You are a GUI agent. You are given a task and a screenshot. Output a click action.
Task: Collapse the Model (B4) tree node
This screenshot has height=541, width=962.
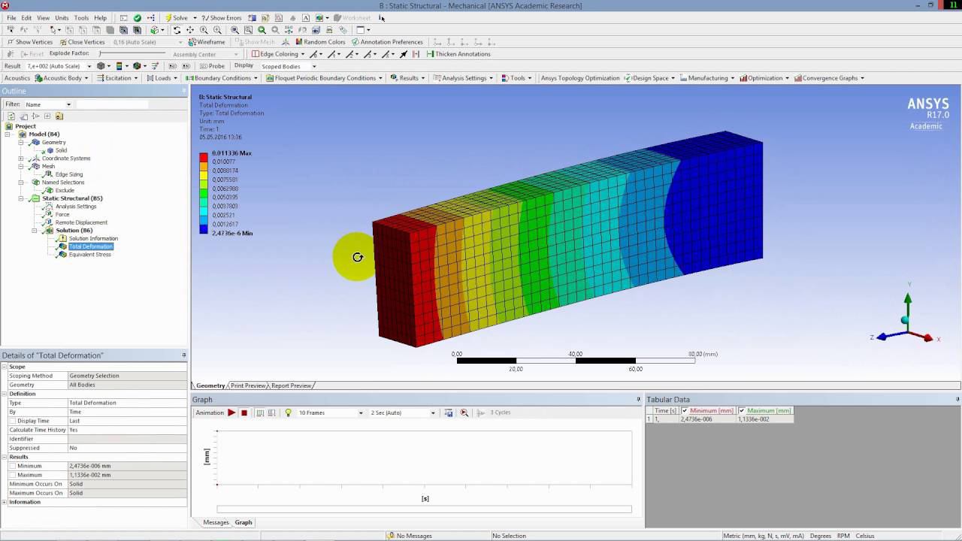[7, 134]
